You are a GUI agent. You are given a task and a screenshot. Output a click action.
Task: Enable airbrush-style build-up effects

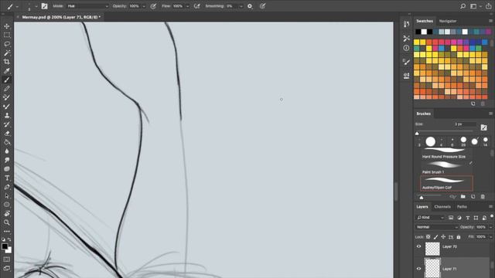(x=196, y=6)
